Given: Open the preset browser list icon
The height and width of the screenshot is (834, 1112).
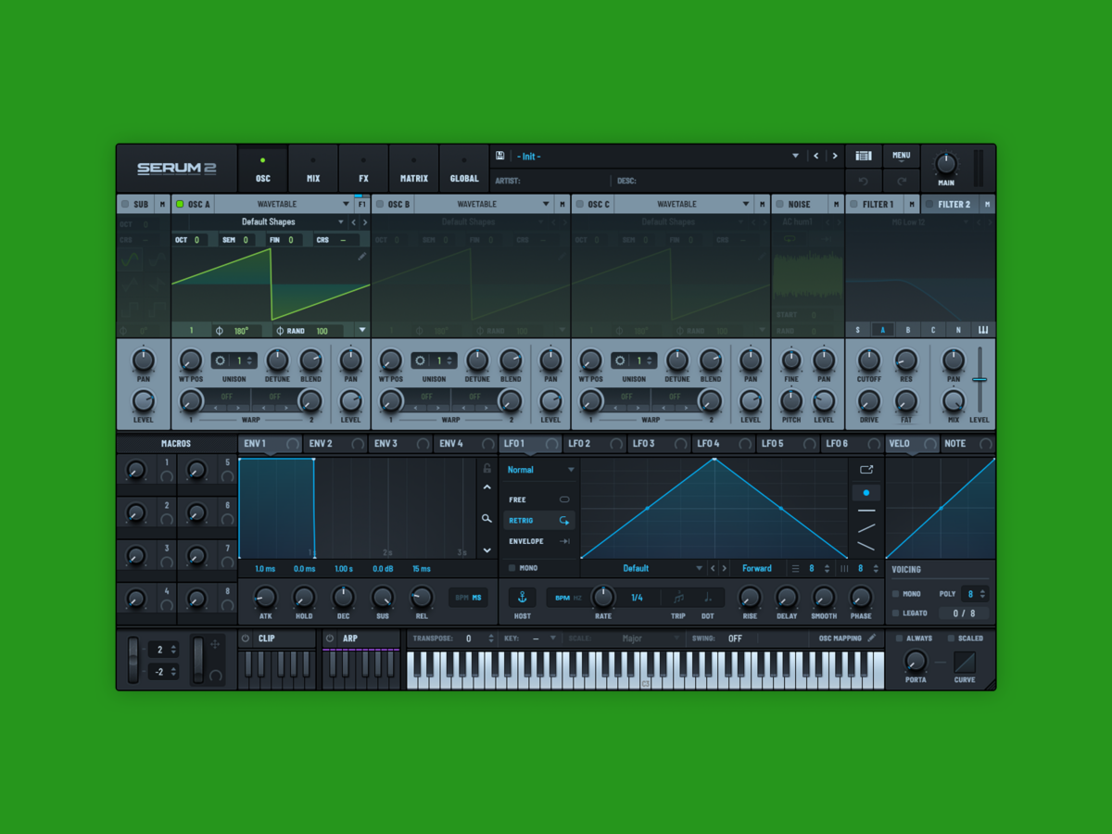Looking at the screenshot, I should [x=864, y=156].
